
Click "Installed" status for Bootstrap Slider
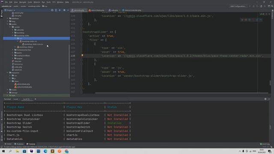[114, 123]
